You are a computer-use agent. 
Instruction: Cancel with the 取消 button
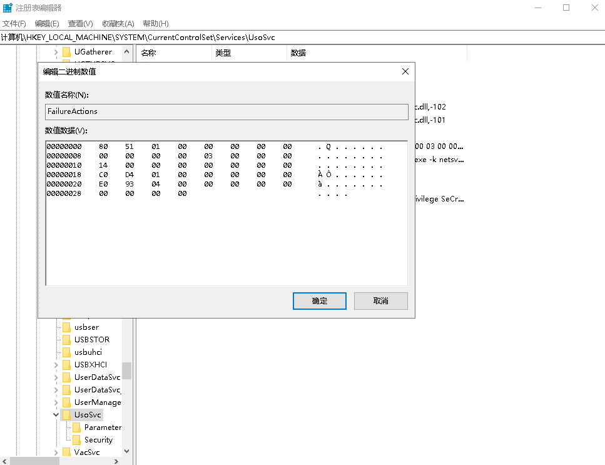coord(381,301)
